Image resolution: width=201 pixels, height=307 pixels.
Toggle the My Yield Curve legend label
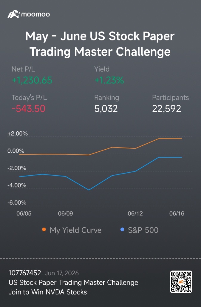pyautogui.click(x=75, y=230)
